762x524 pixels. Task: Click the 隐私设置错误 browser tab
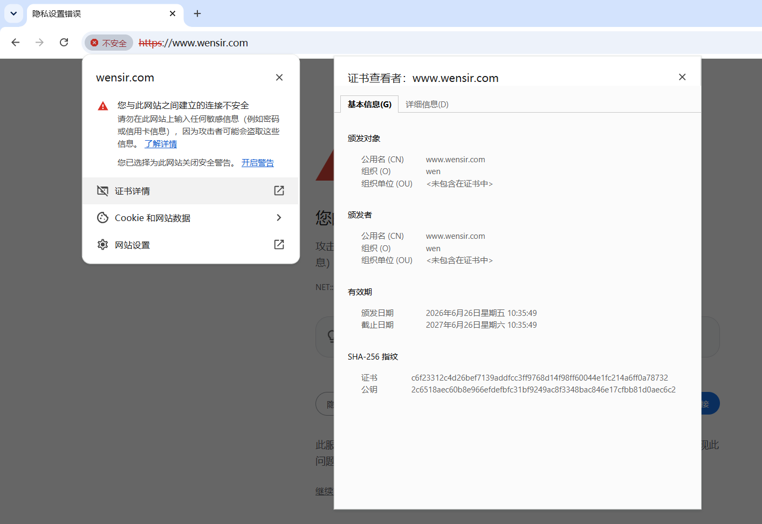click(x=105, y=14)
